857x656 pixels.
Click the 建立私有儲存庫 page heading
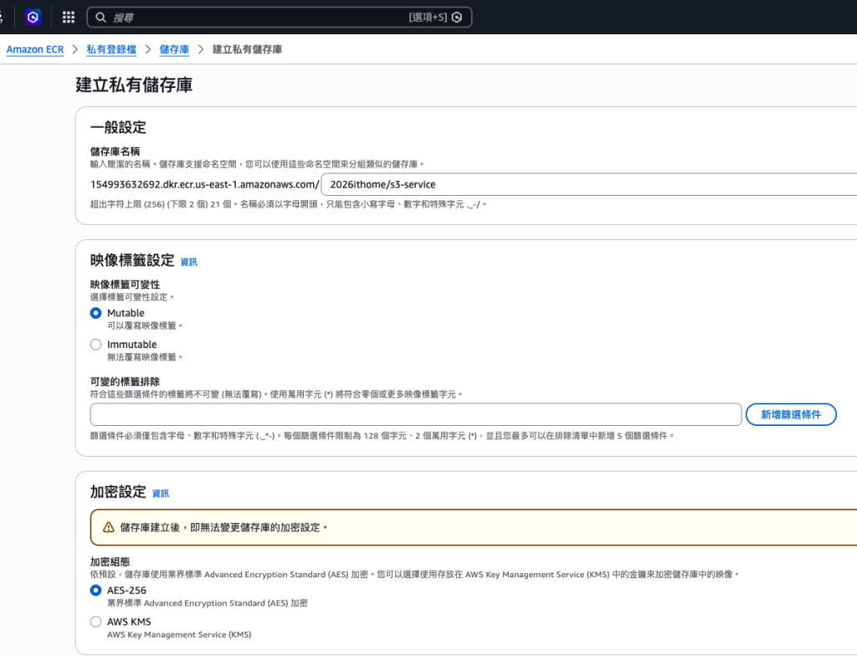(134, 85)
